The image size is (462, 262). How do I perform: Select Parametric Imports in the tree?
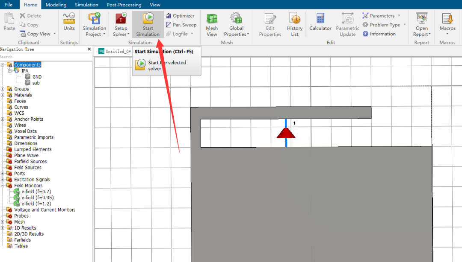click(34, 137)
